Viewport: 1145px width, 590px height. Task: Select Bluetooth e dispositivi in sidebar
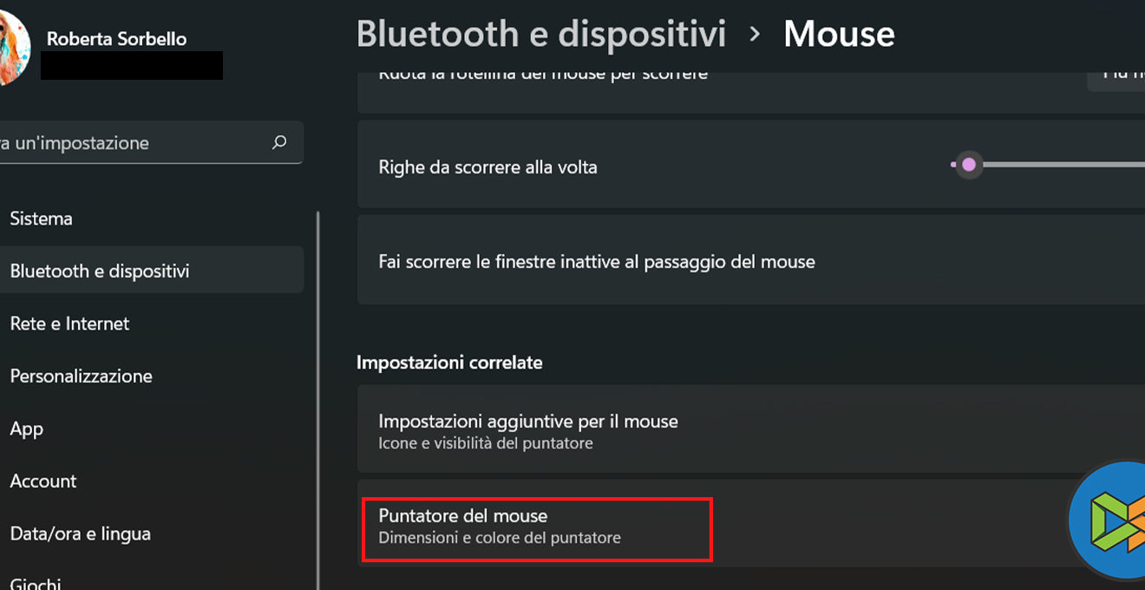100,271
